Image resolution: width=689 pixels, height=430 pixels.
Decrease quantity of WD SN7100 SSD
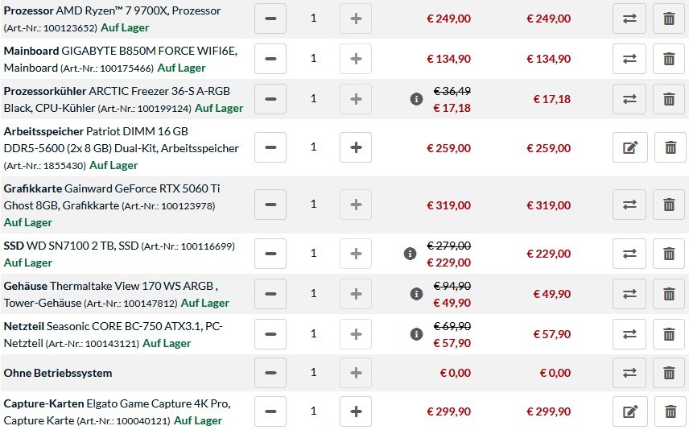point(270,254)
